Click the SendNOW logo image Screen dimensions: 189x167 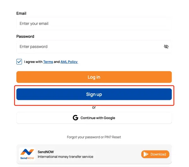[27, 154]
